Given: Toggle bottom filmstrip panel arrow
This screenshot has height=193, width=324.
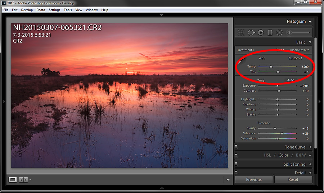Looking at the screenshot, I should point(161,188).
